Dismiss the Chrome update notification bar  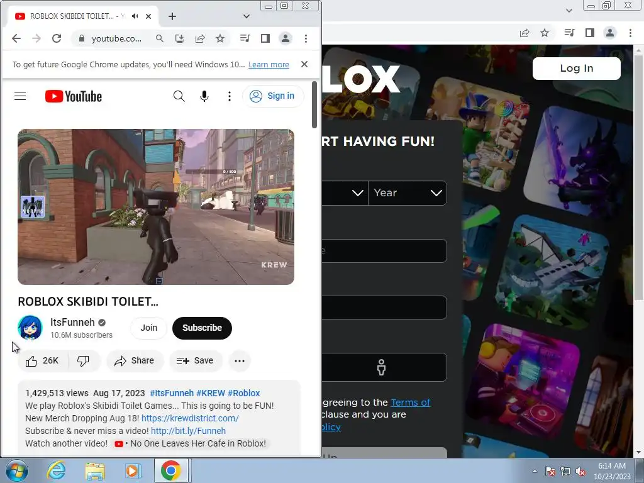tap(304, 64)
